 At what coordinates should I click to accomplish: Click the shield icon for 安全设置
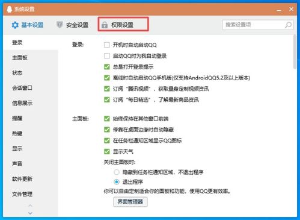tap(60, 25)
